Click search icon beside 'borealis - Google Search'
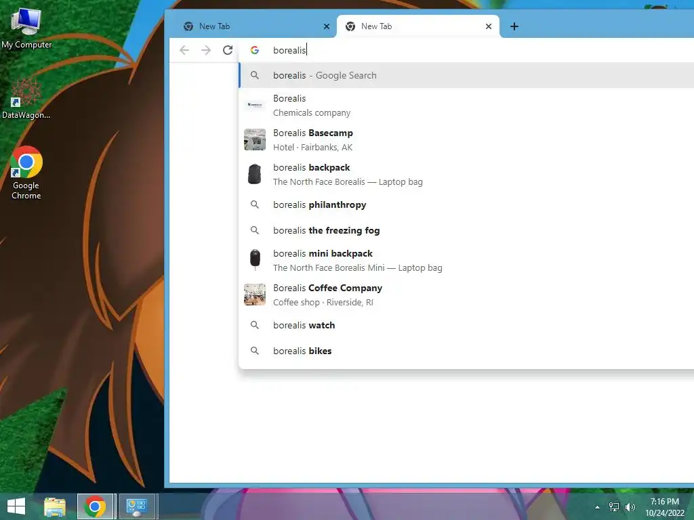 pyautogui.click(x=255, y=76)
